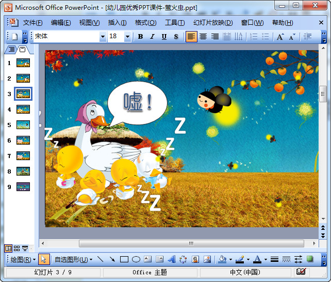Viewport: 331px width, 282px height.
Task: Apply the fill color
Action: click(x=222, y=259)
